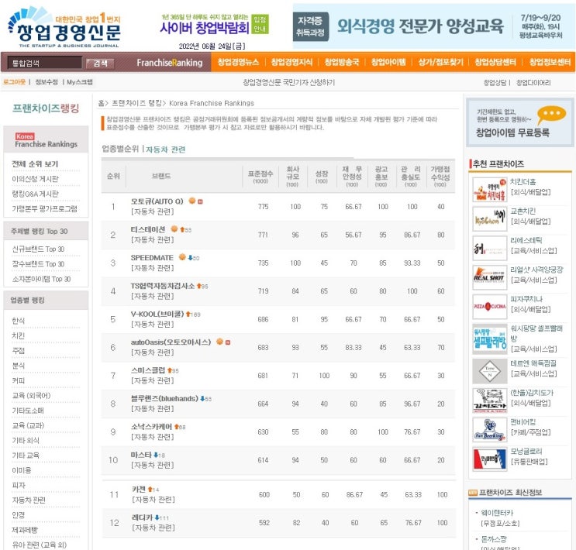This screenshot has width=576, height=550.
Task: Click orange badge icon beside SPEEDMATE
Action: click(x=182, y=257)
